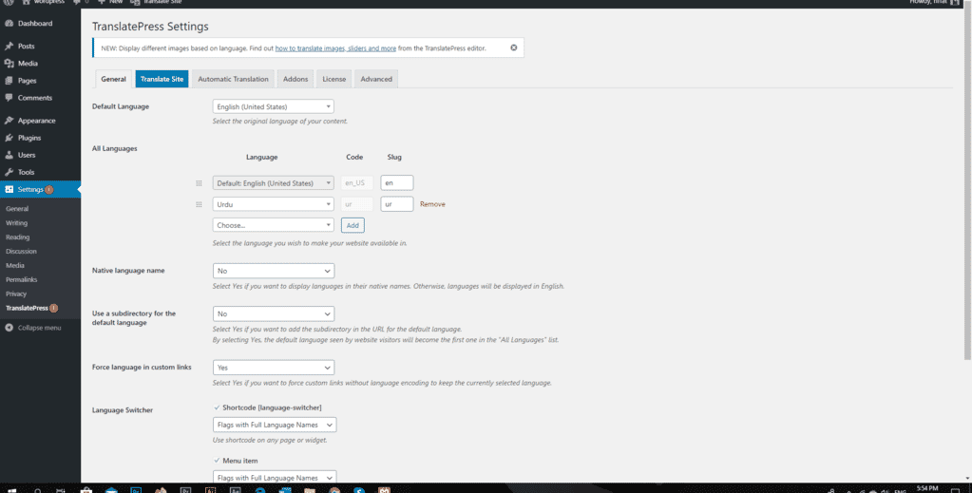This screenshot has height=493, width=972.
Task: Open 'how to translate images, sliders and more' link
Action: click(335, 47)
